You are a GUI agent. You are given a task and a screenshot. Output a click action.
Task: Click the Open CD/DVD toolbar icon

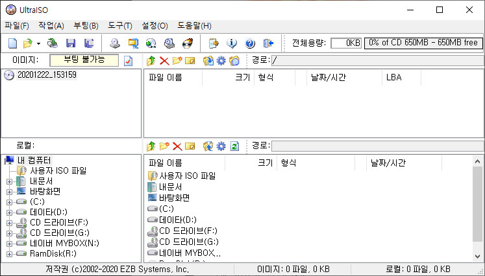coord(53,43)
